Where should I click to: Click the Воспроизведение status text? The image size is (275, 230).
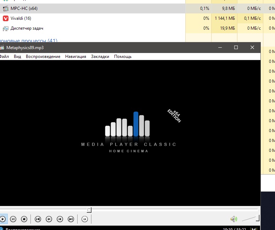click(x=23, y=229)
